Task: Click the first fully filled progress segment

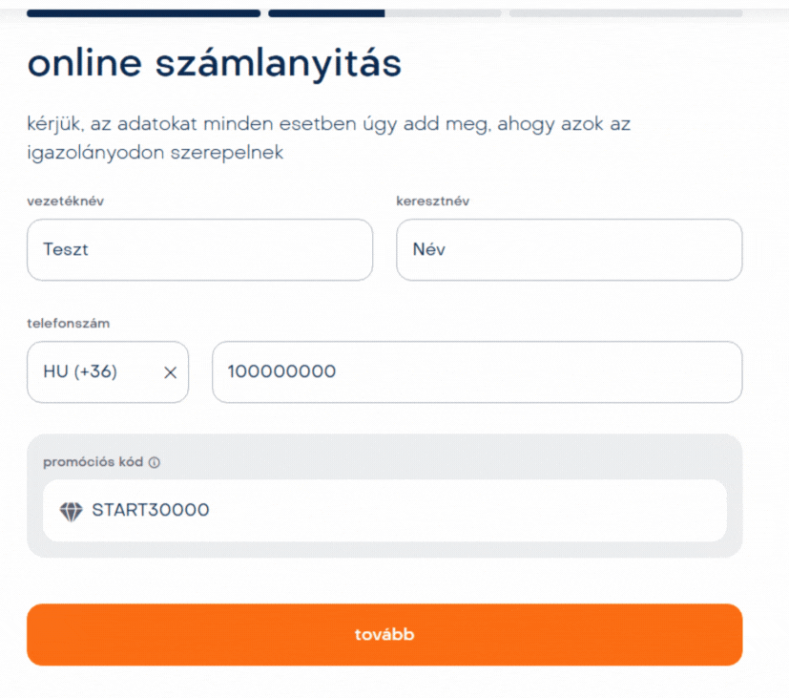Action: (x=143, y=13)
